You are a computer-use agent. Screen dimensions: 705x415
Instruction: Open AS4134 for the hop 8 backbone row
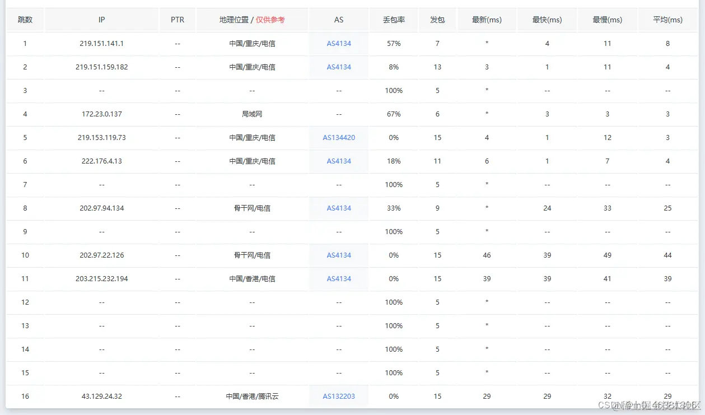pos(338,208)
